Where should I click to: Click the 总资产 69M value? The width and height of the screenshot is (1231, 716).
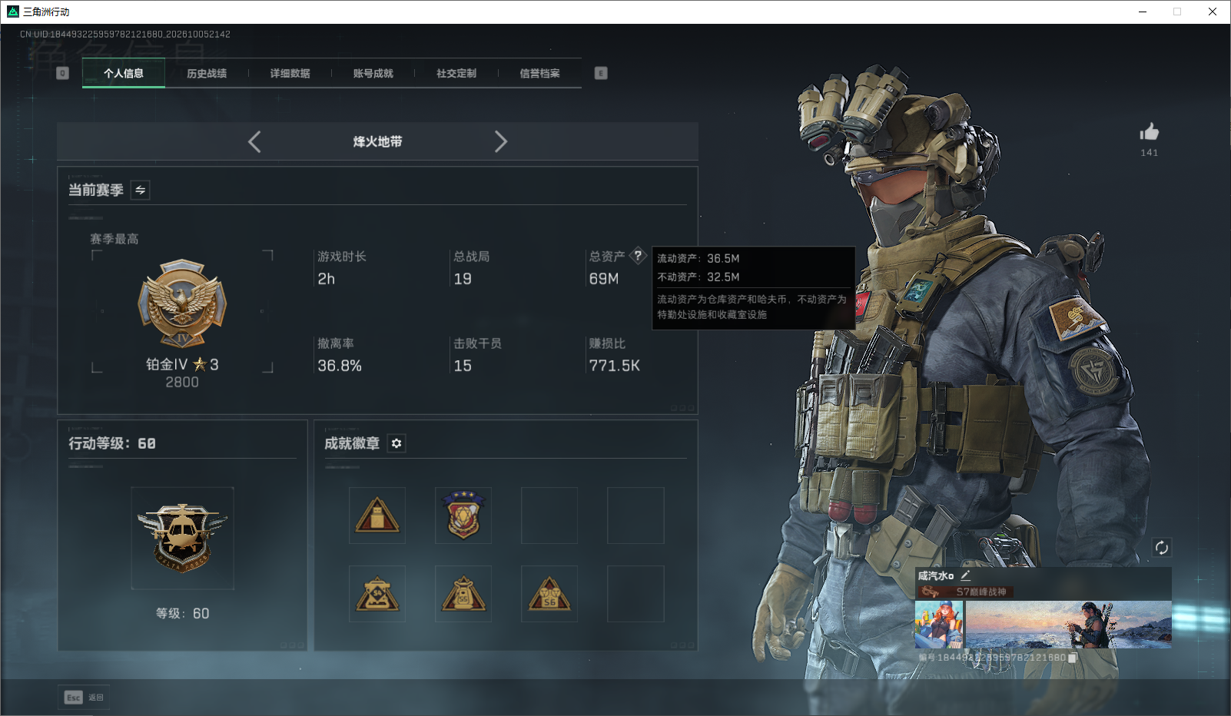click(604, 279)
